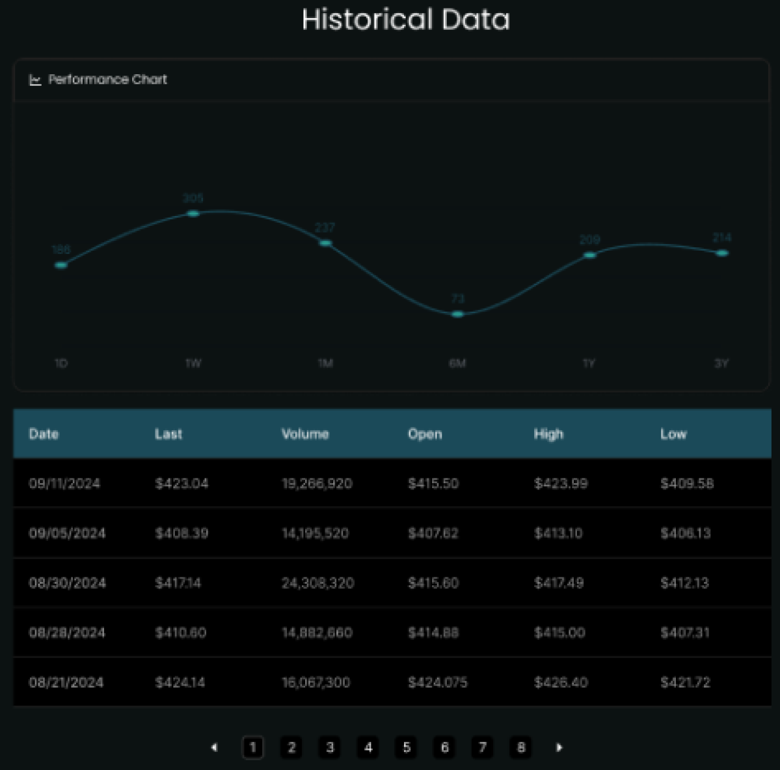Click the Performance Chart icon

35,79
